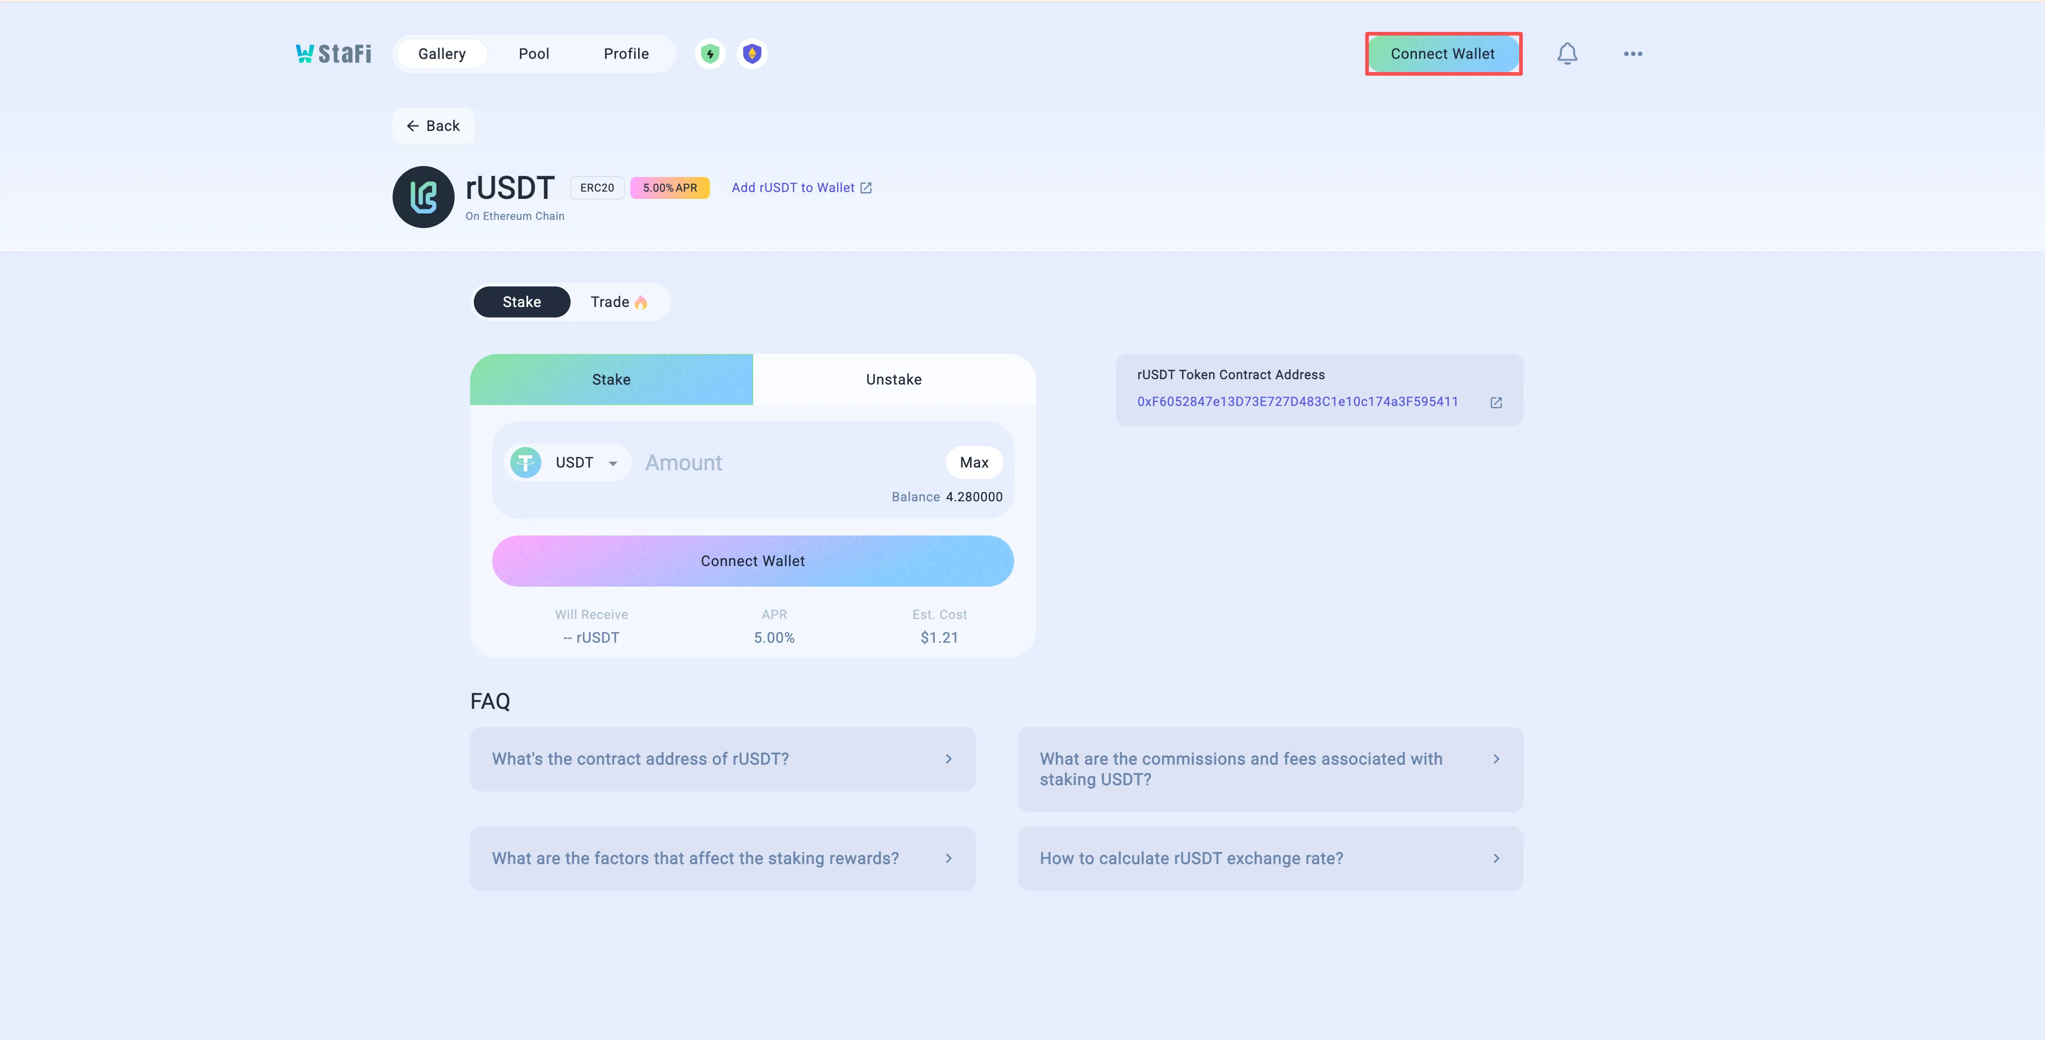Click the StaFi logo
Screen dimensions: 2045x1040
click(333, 54)
